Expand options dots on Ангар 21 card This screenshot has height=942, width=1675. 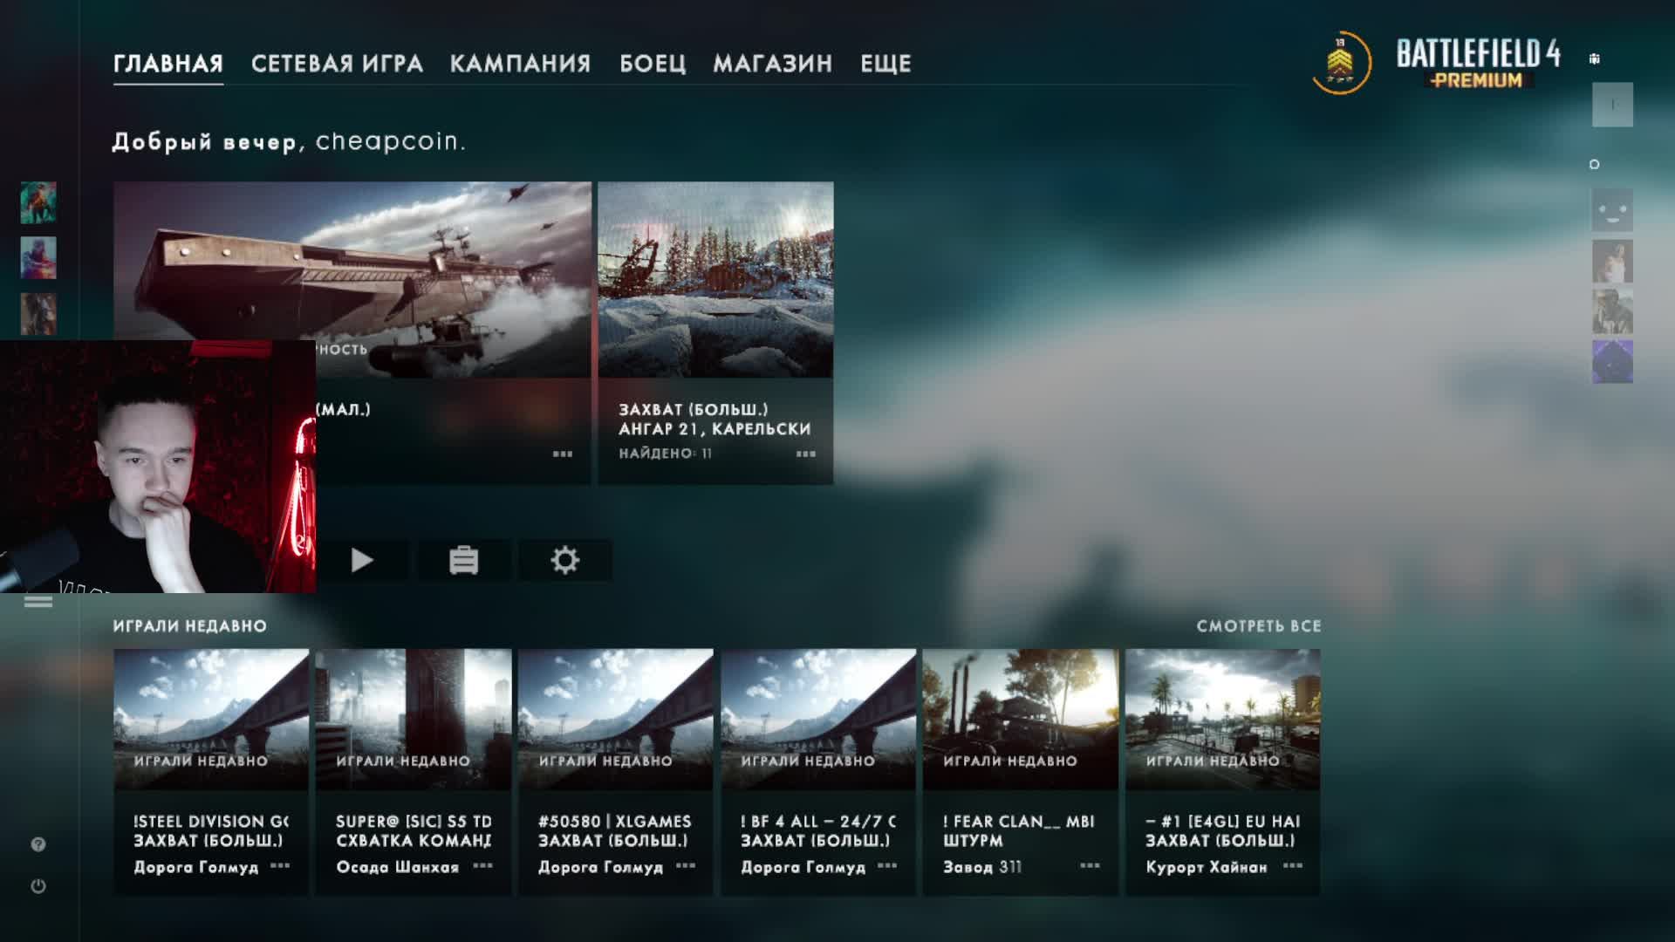(x=805, y=454)
